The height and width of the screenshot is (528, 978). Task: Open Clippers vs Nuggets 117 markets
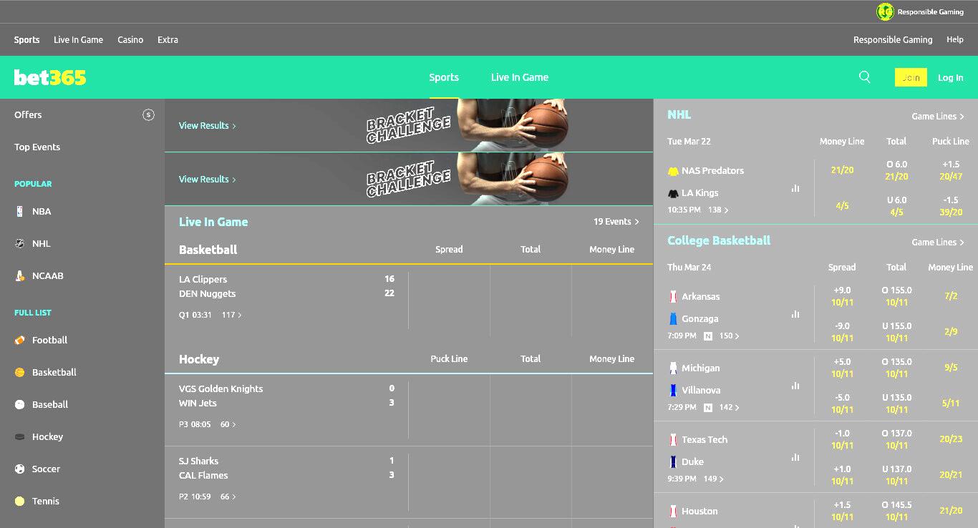(x=232, y=315)
